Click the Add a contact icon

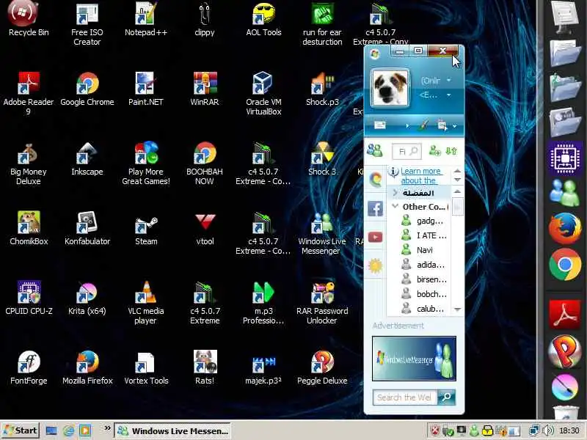[434, 151]
